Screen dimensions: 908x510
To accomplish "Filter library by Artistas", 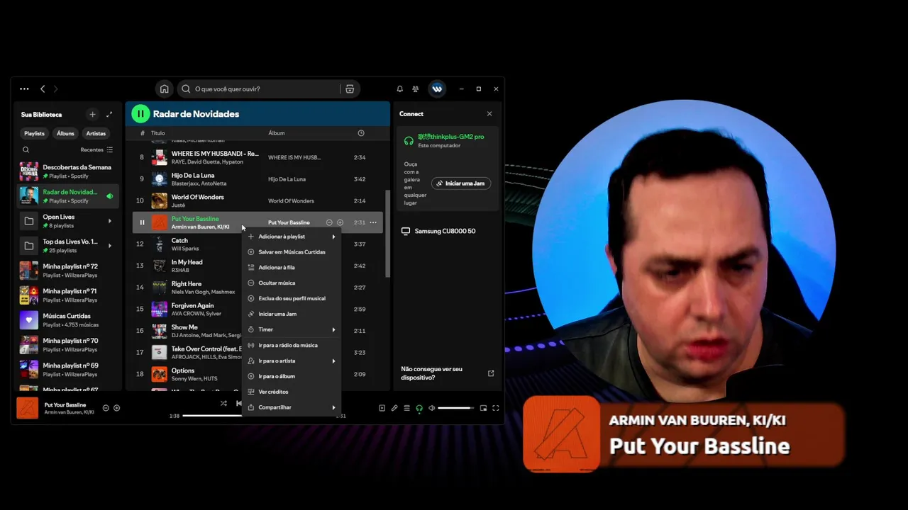I will (96, 133).
